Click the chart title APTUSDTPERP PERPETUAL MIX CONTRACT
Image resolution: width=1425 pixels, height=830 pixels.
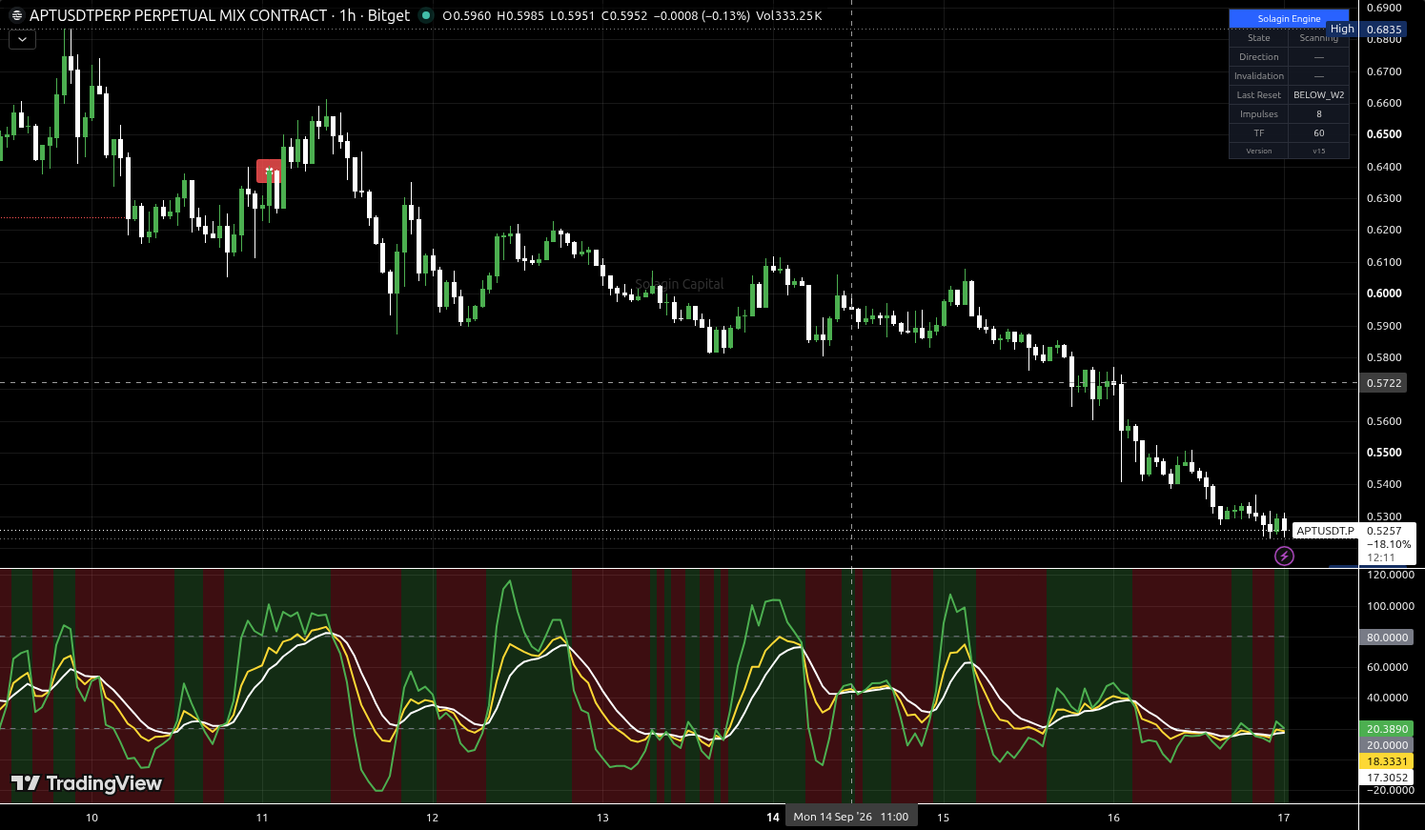click(178, 16)
